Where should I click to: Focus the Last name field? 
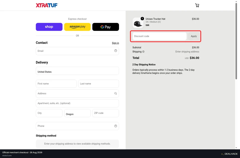click(98, 83)
